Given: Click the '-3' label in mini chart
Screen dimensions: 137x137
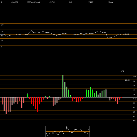Looking at the screenshot, I should pos(88,130).
